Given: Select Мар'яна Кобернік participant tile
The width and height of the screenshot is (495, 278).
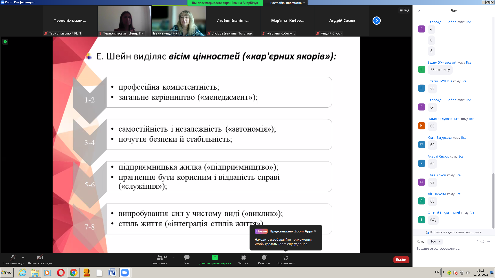Looking at the screenshot, I should click(x=288, y=21).
